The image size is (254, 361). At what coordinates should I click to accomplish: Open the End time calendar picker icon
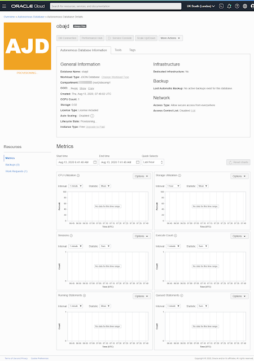point(138,162)
